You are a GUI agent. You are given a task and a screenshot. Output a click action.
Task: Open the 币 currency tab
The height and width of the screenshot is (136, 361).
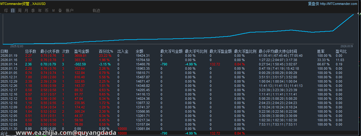coord(46,10)
